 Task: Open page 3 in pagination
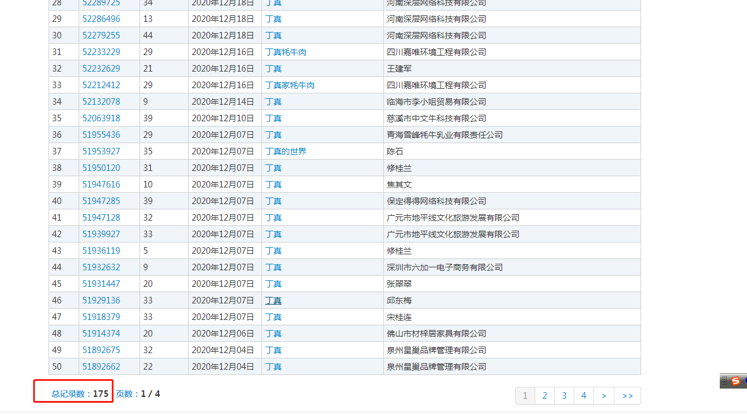click(564, 396)
